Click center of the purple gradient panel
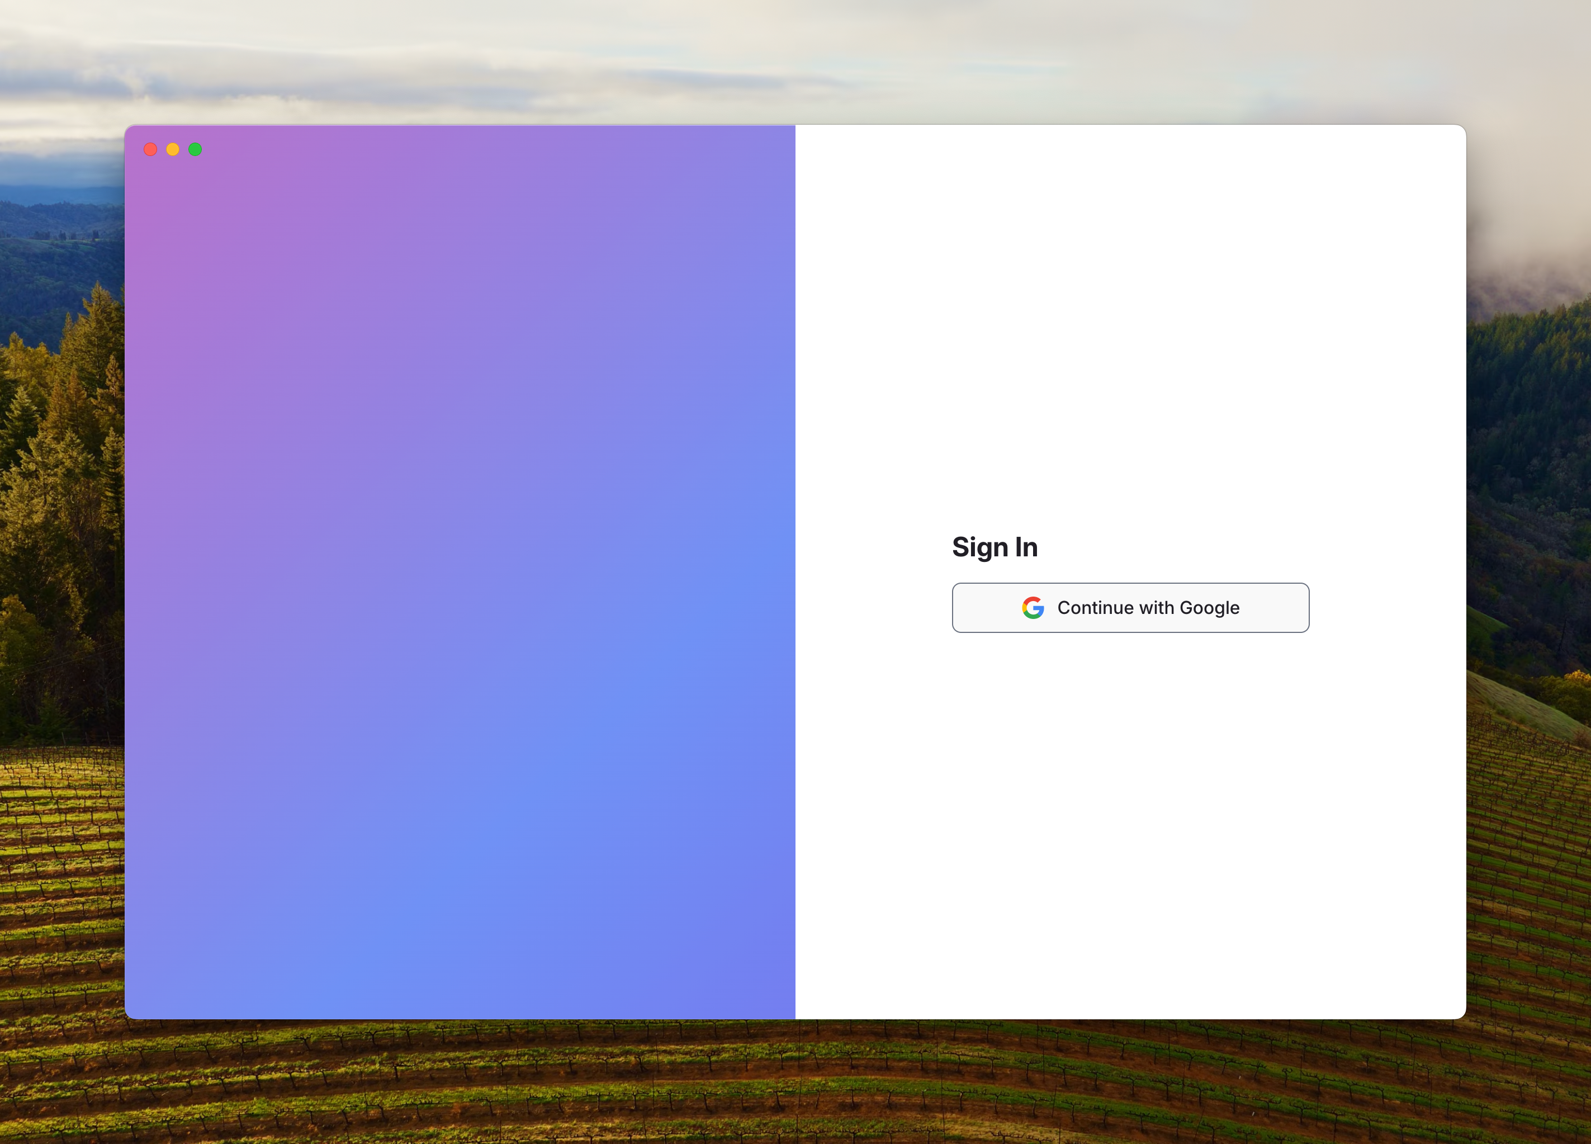 pyautogui.click(x=460, y=572)
